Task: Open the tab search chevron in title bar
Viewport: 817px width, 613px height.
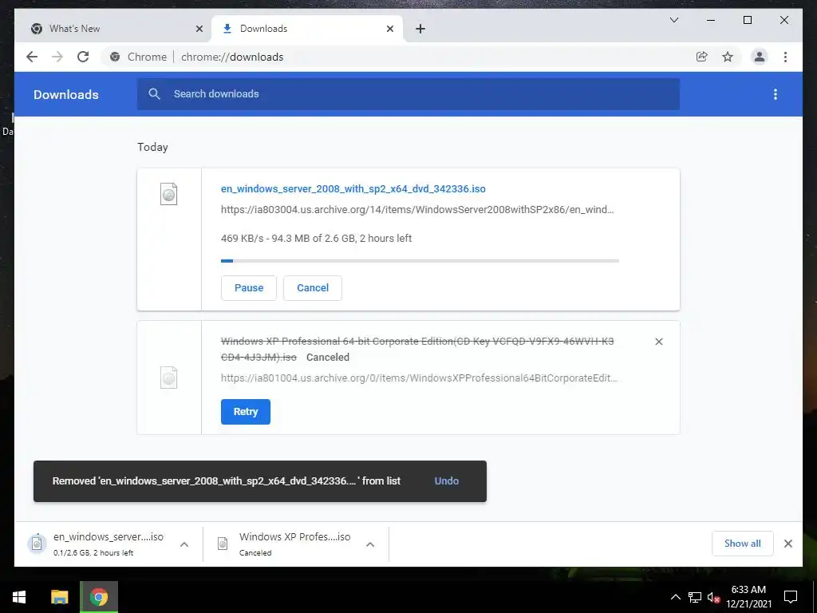Action: coord(673,20)
